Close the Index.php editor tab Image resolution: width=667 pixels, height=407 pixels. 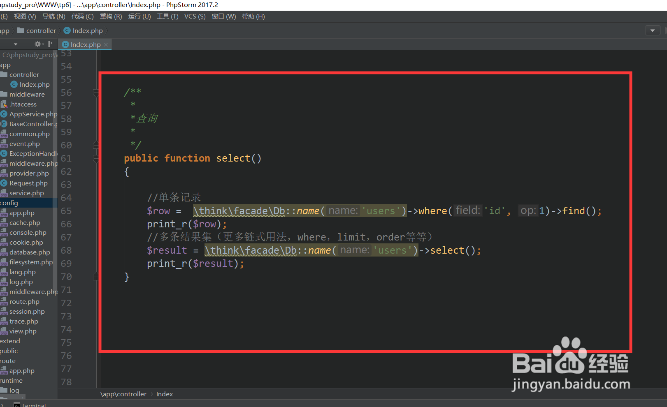[x=106, y=44]
